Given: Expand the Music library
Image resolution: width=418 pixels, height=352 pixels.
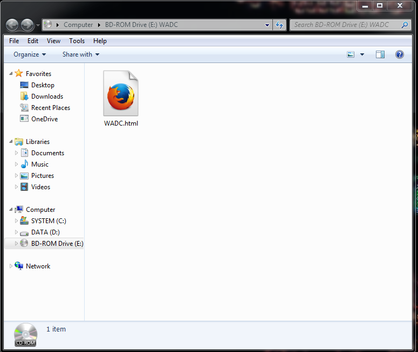Looking at the screenshot, I should click(16, 164).
